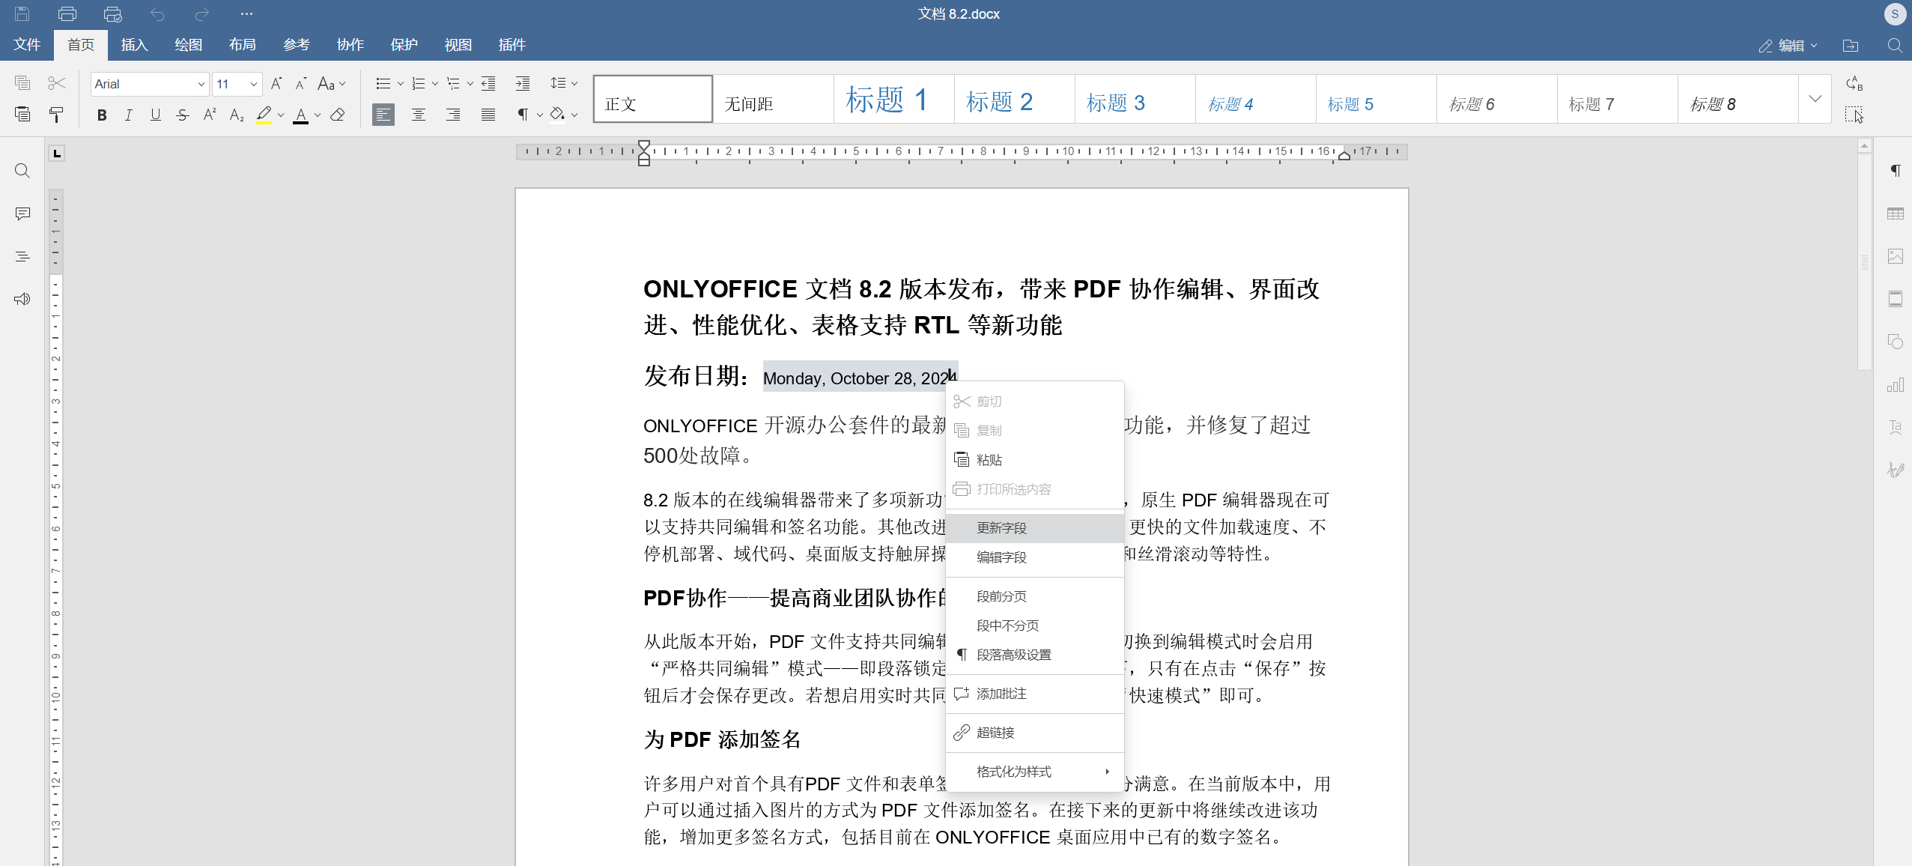Select 更新字段 in the context menu
This screenshot has height=866, width=1912.
point(1001,528)
